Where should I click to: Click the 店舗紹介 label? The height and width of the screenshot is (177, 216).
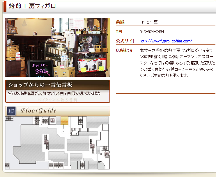tap(124, 51)
